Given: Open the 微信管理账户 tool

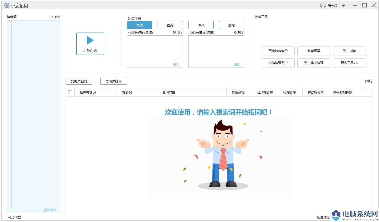Looking at the screenshot, I should (278, 63).
